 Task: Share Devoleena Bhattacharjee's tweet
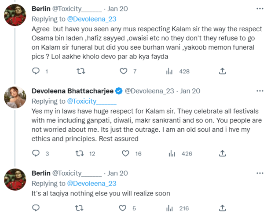[x=223, y=154]
